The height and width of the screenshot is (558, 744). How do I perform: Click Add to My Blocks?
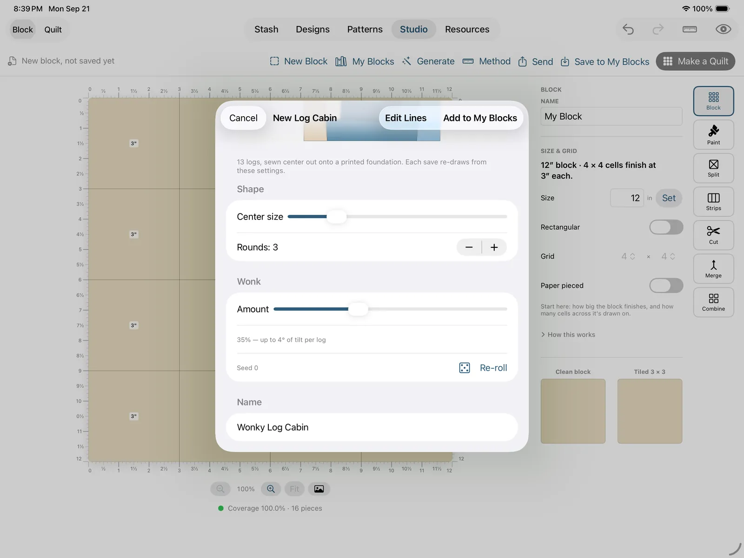pos(480,118)
